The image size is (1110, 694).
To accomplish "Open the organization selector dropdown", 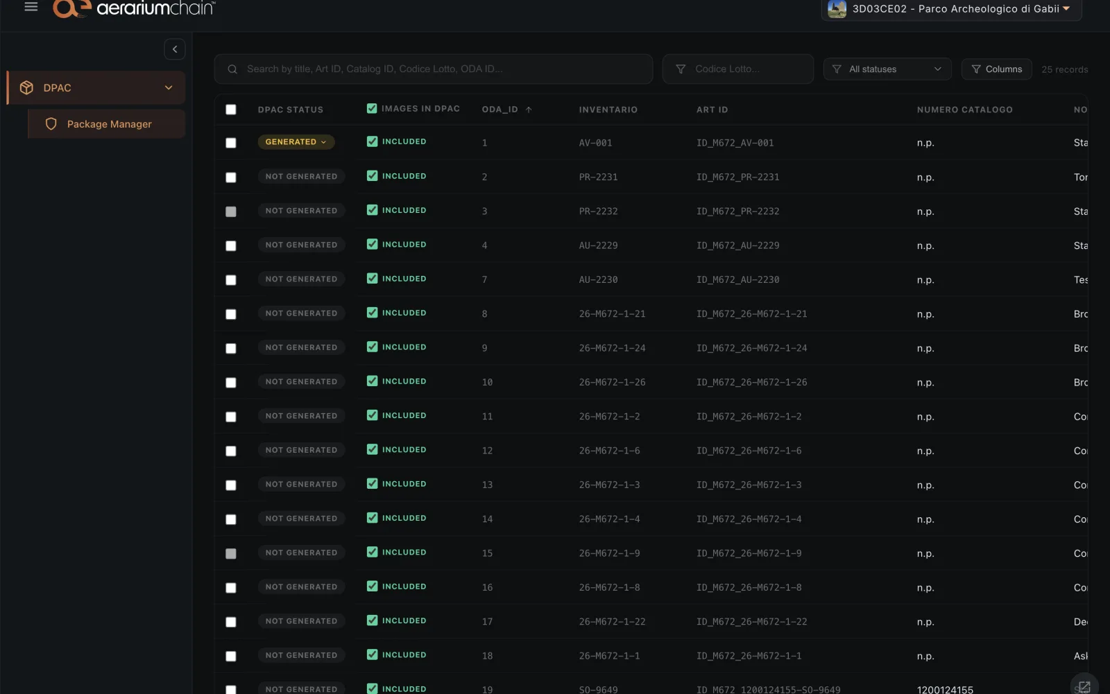I will click(x=951, y=9).
